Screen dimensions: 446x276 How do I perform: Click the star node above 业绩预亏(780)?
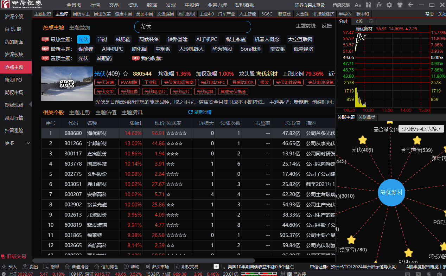click(x=351, y=240)
